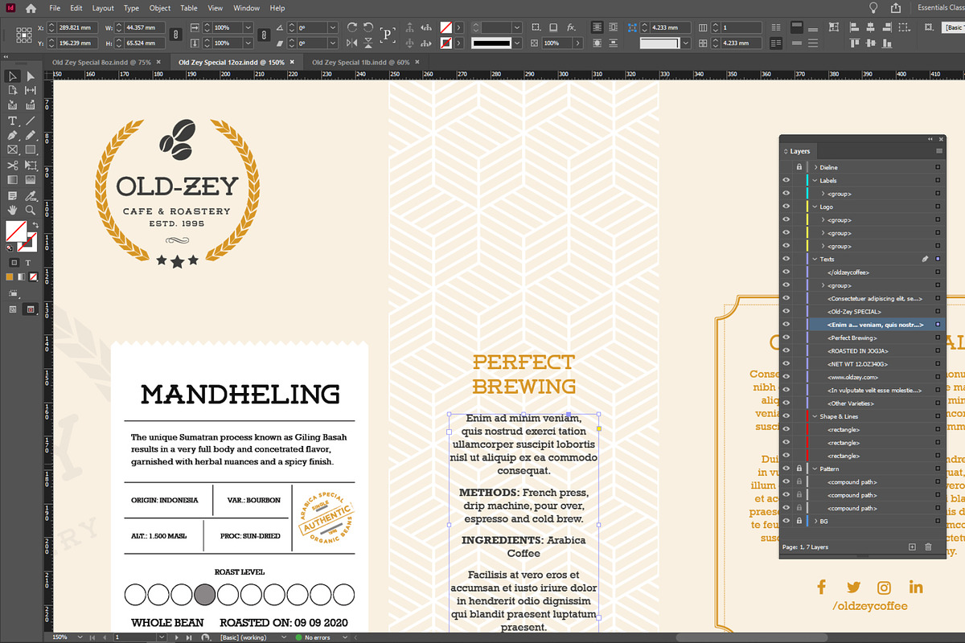
Task: Hide the Shape & Lines layer
Action: point(786,417)
